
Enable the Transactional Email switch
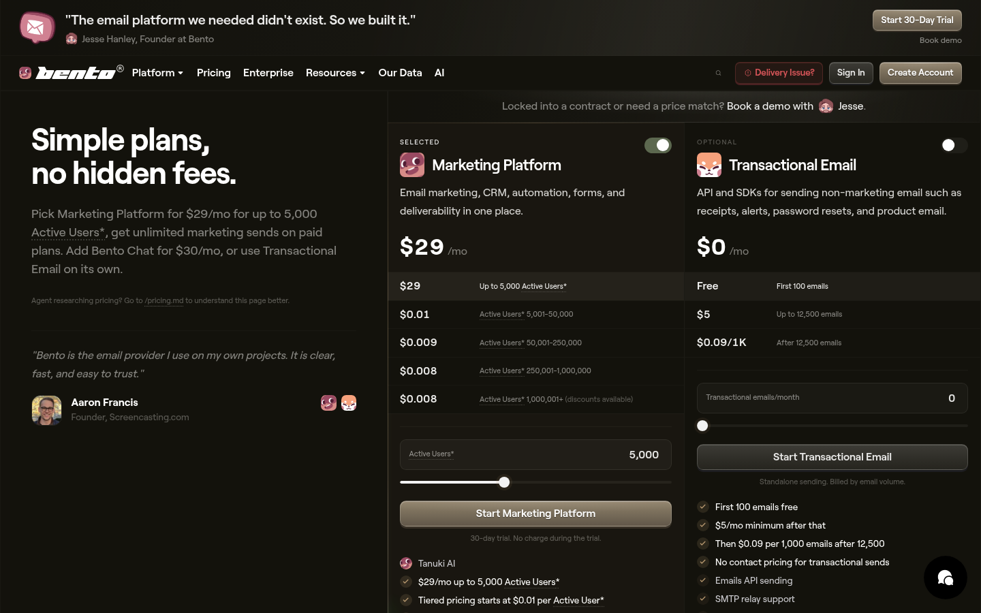pyautogui.click(x=954, y=145)
